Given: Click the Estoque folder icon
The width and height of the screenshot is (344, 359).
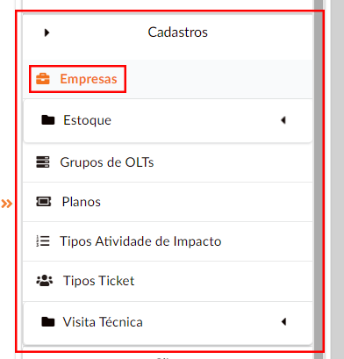Looking at the screenshot, I should [48, 120].
